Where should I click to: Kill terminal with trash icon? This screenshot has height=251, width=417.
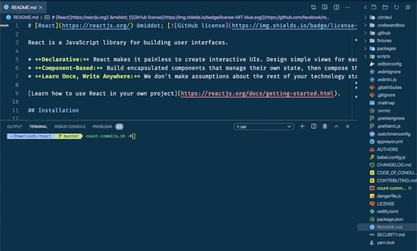[324, 126]
